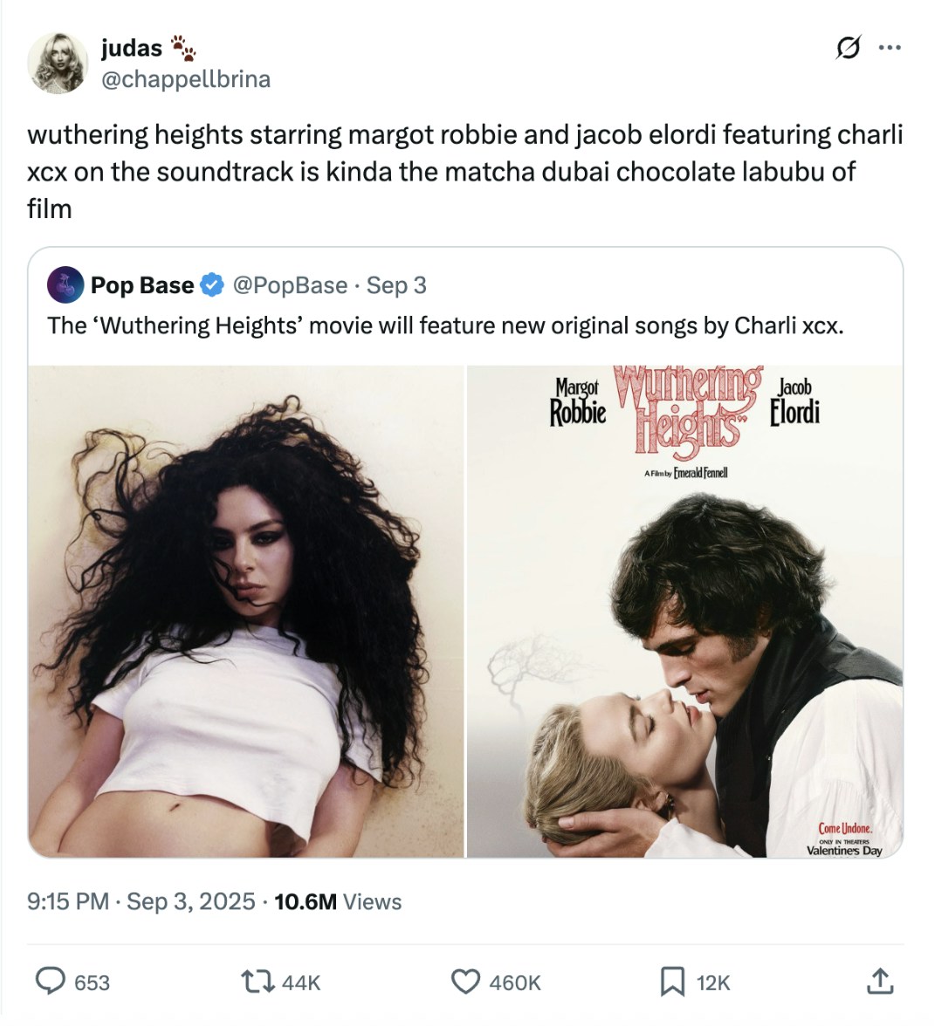Like the tweet with heart icon
This screenshot has height=1026, width=934.
465,982
